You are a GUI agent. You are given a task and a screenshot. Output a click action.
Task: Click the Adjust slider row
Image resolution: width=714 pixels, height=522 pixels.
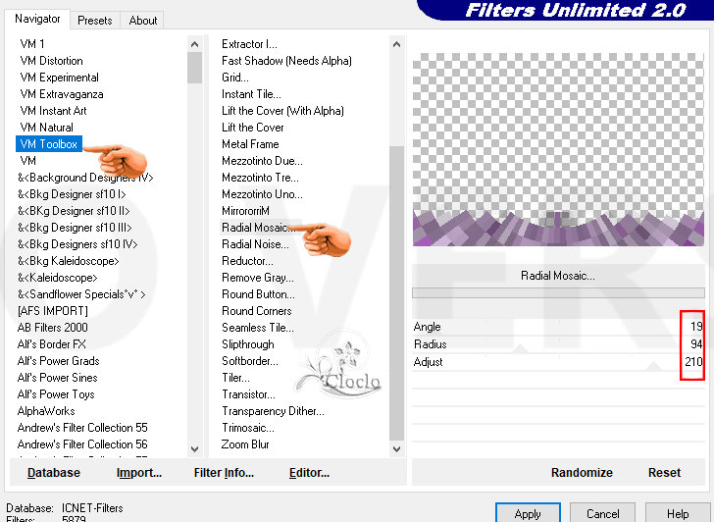558,362
